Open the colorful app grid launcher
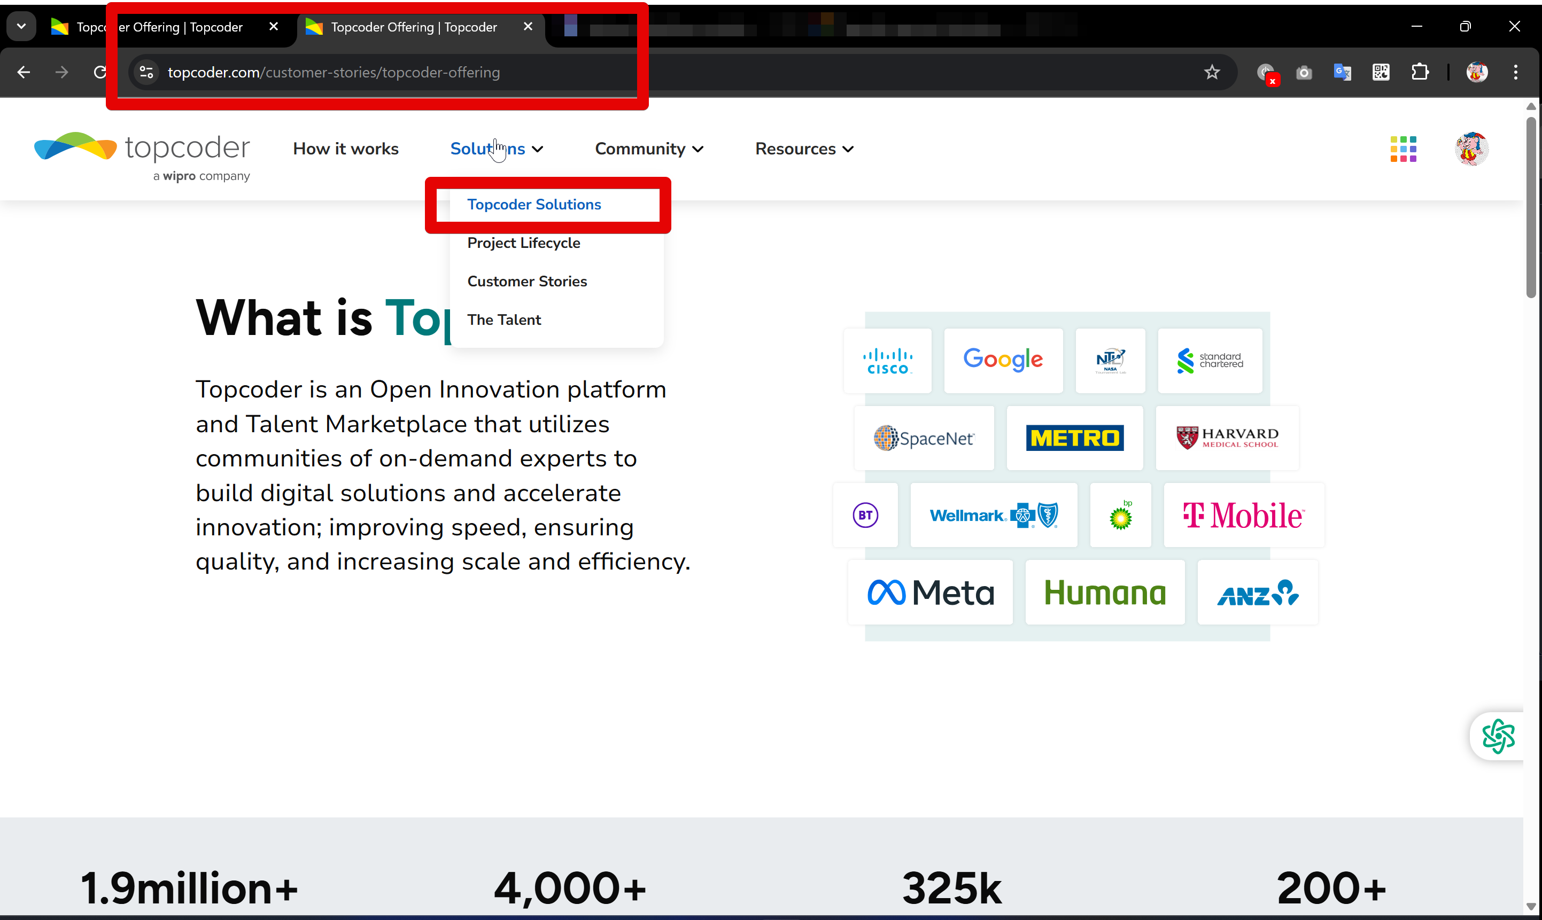The height and width of the screenshot is (920, 1542). (x=1403, y=149)
